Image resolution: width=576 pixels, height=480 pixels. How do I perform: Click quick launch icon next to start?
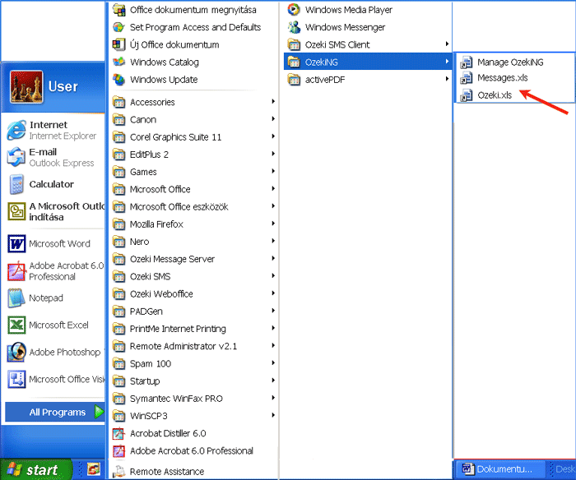coord(94,469)
